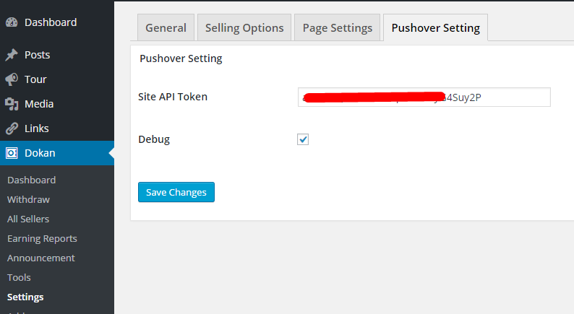Focus the Site API Token field
Viewport: 574px width, 314px height.
(424, 97)
